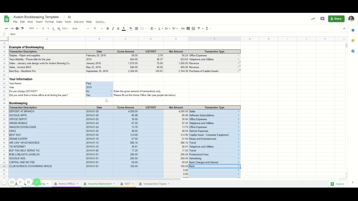Open the Edit menu
The width and height of the screenshot is (358, 201).
22,22
